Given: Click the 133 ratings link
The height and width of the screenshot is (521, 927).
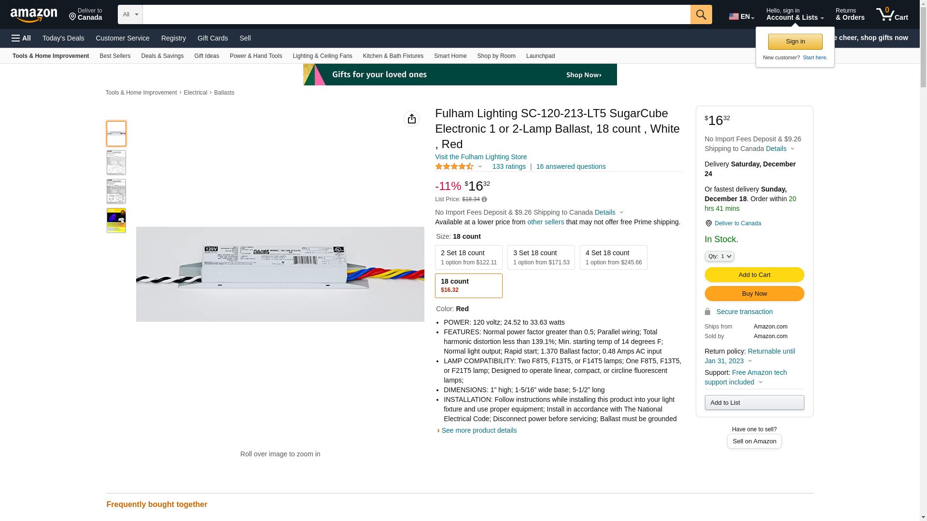Looking at the screenshot, I should (509, 166).
